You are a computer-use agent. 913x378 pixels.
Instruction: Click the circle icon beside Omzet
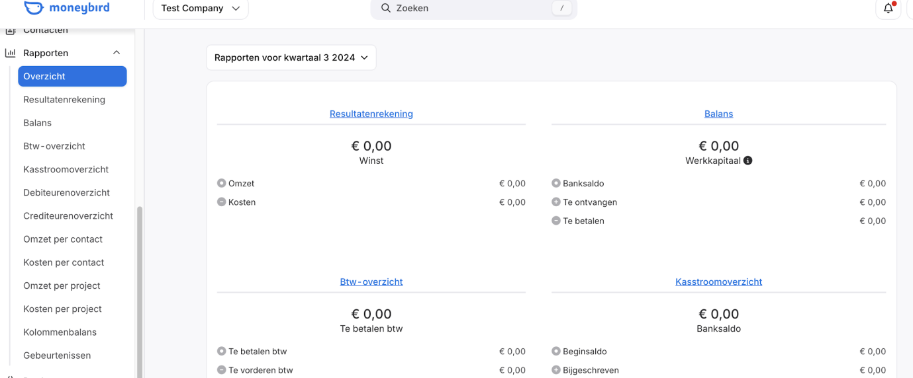pos(222,184)
